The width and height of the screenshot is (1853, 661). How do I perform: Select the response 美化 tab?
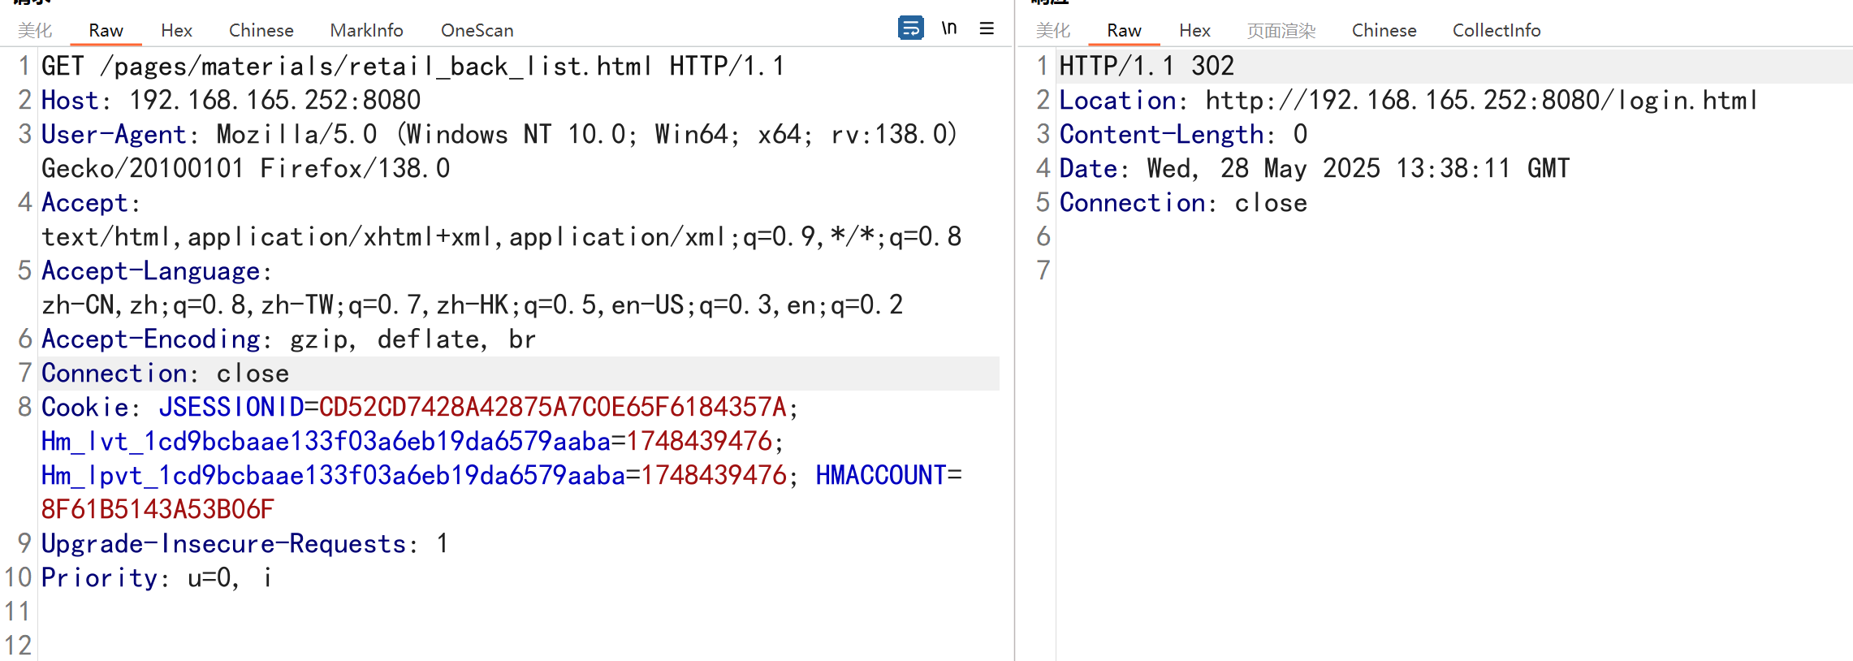pos(1053,31)
